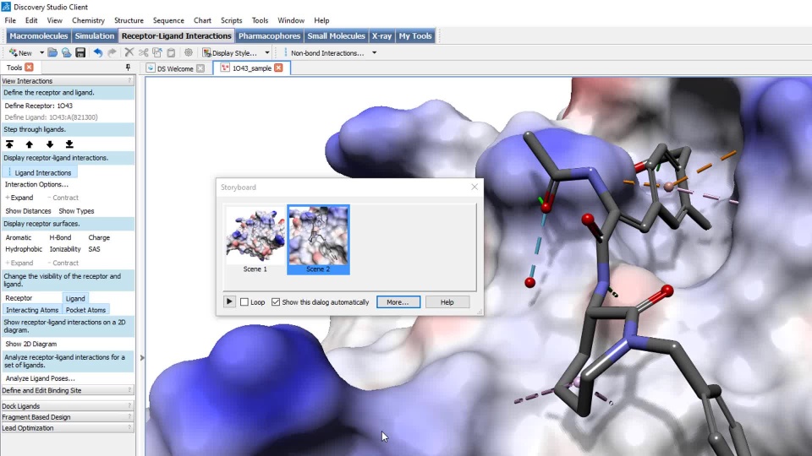Click the gear preferences toolbar icon
Viewport: 812px width, 456px height.
click(x=189, y=52)
